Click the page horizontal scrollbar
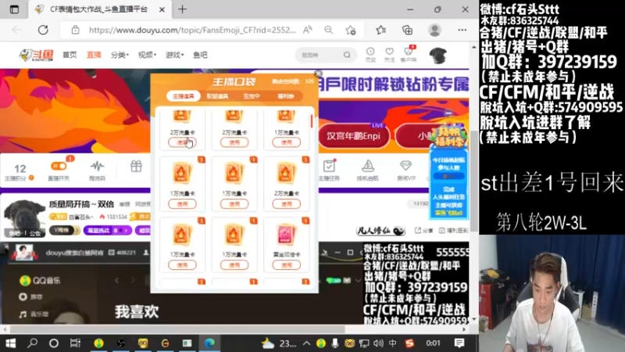This screenshot has height=352, width=625. point(177,329)
